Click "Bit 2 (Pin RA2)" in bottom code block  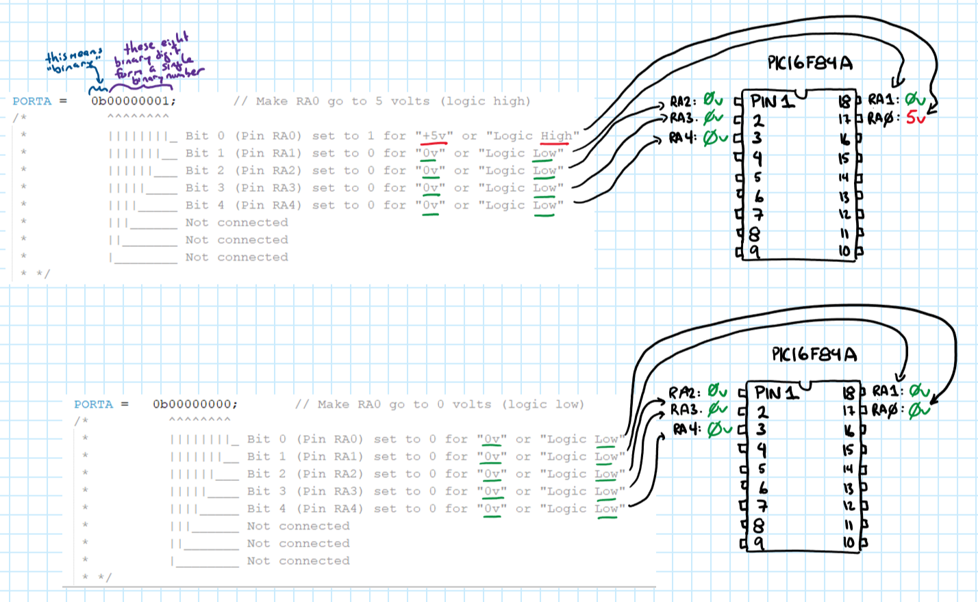click(305, 473)
